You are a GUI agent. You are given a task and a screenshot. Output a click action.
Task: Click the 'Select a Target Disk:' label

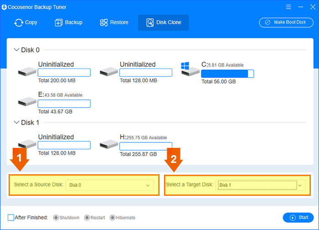tap(190, 184)
